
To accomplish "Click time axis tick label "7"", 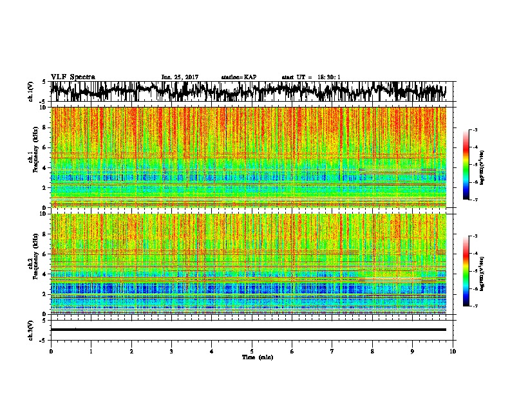I will (332, 352).
